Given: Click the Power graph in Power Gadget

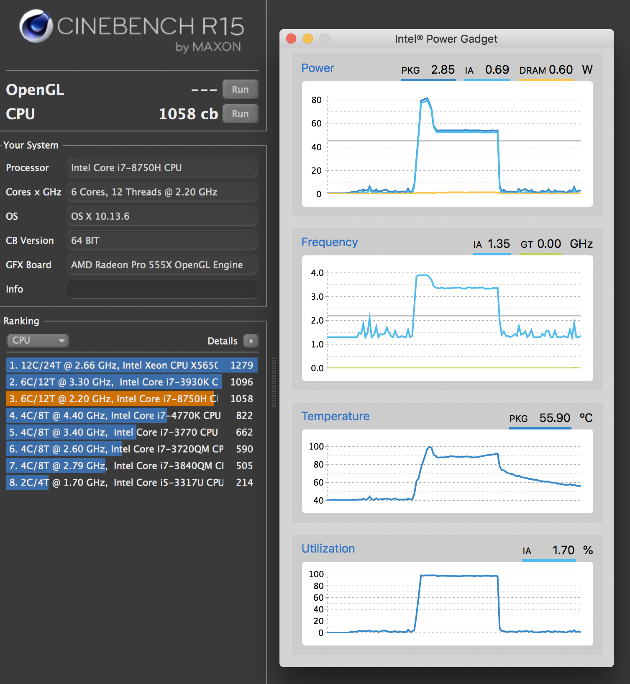Looking at the screenshot, I should pos(448,144).
